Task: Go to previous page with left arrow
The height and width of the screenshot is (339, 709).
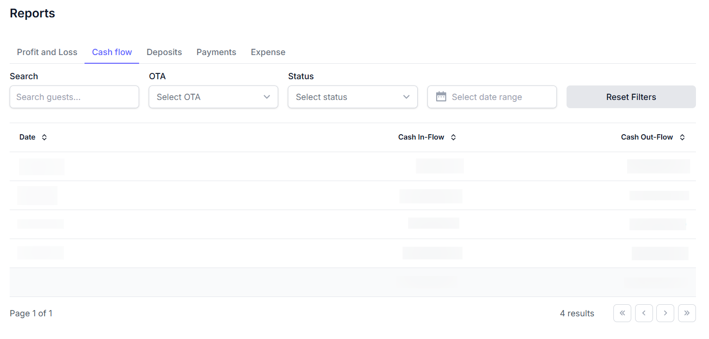Action: pos(644,313)
